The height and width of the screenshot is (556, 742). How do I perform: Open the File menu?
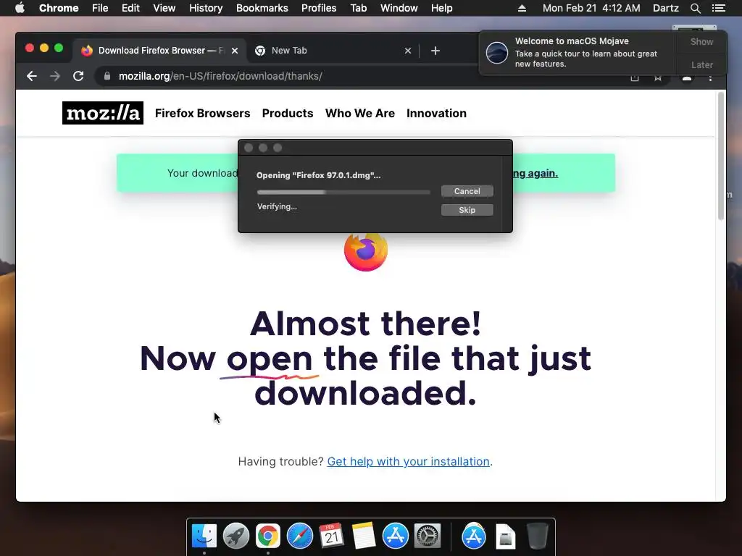pos(100,8)
